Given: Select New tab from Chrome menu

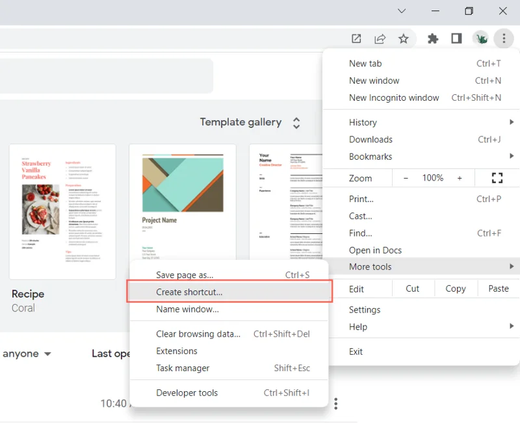Looking at the screenshot, I should [x=421, y=63].
